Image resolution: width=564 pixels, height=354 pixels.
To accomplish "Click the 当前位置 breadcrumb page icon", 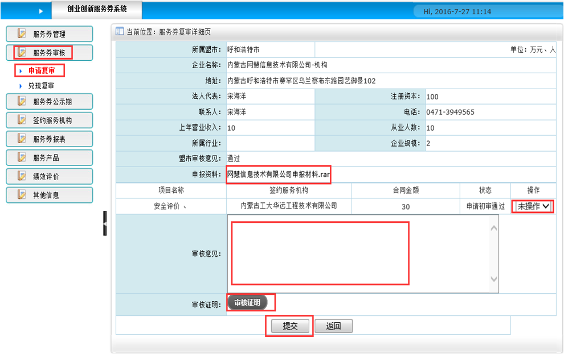I will (x=120, y=32).
